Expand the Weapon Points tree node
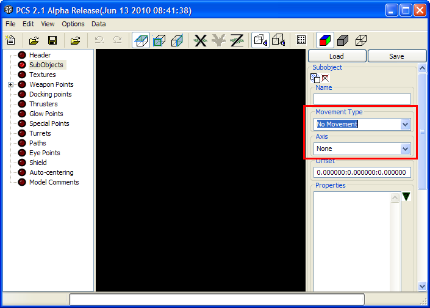Viewport: 430px width, 308px height. click(11, 84)
